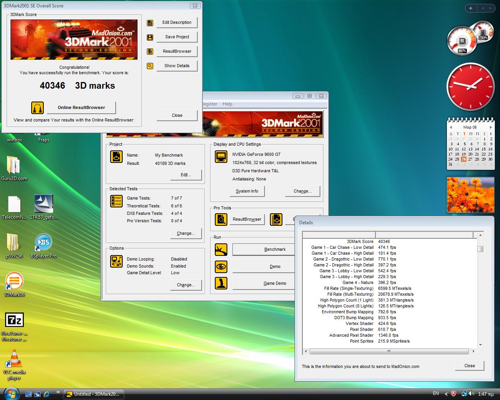Launch the 3DMark06 shortcut
Screen dimensions: 500x400
(x=14, y=284)
